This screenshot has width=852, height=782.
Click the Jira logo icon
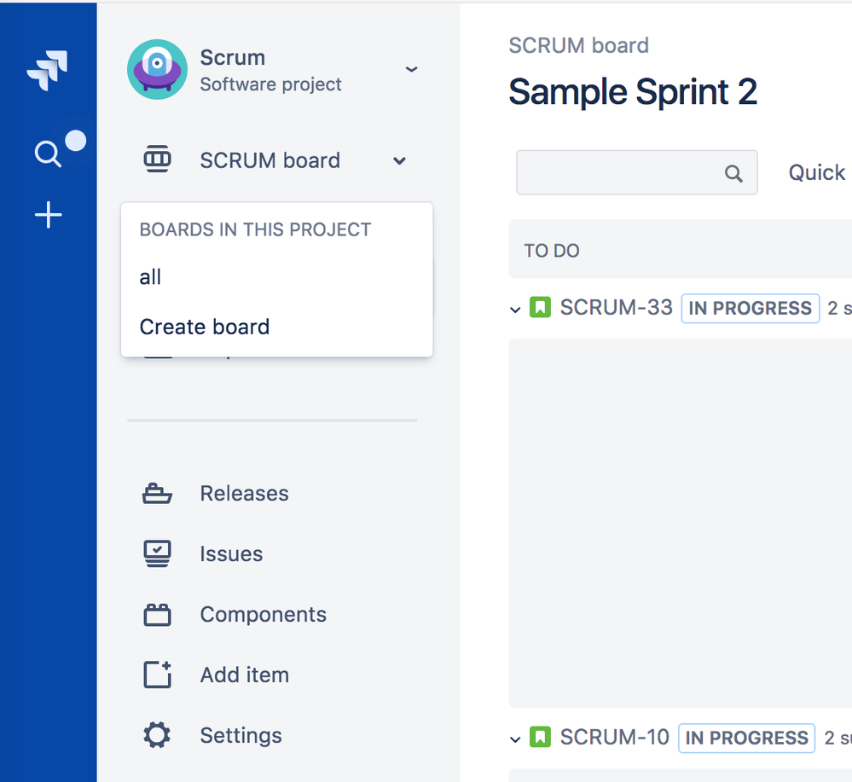click(x=48, y=70)
